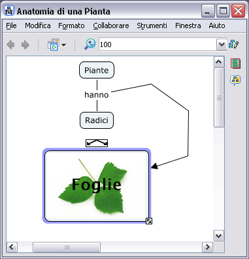Select the Piante concept node
Viewport: 249px width, 259px height.
pyautogui.click(x=97, y=70)
